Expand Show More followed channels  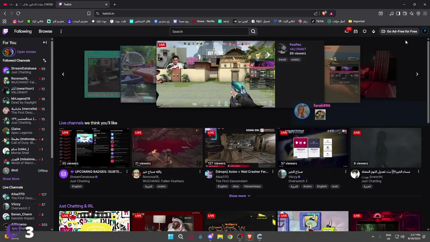(x=11, y=179)
